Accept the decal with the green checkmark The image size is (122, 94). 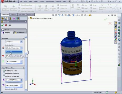(x=2, y=25)
